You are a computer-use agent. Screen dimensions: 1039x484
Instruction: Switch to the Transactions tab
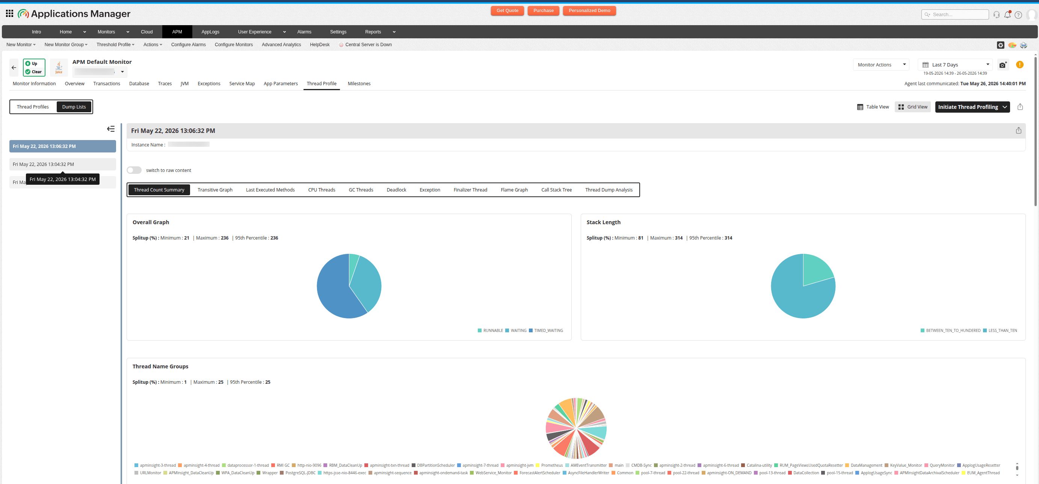pos(106,83)
